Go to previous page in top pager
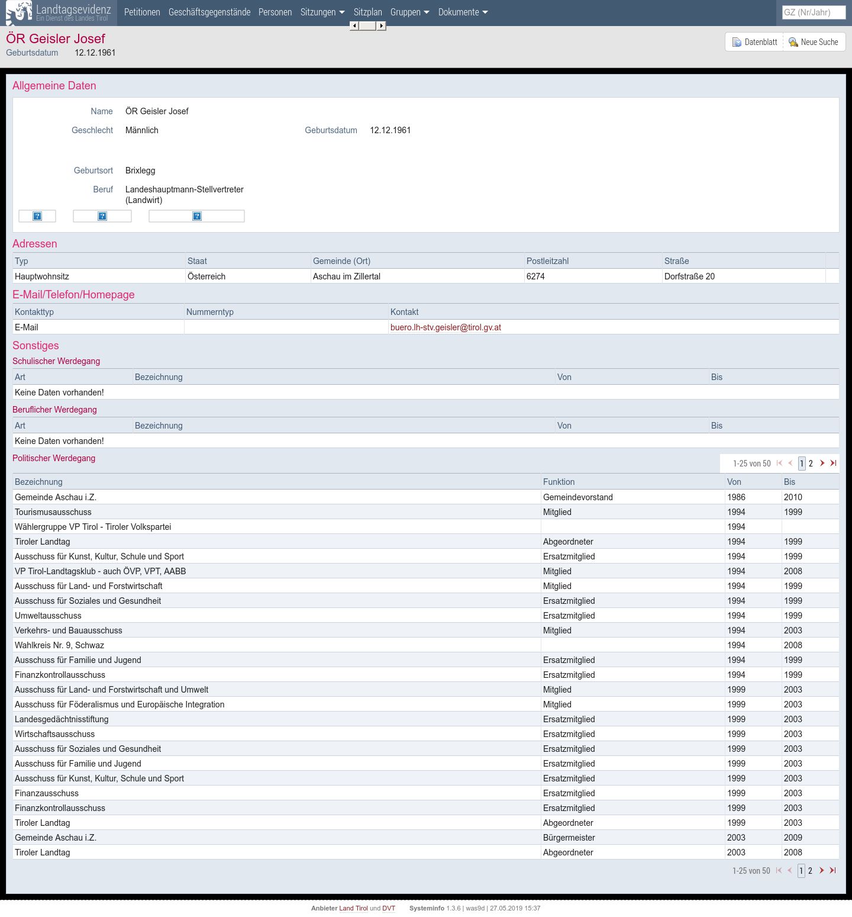Image resolution: width=852 pixels, height=917 pixels. 790,463
